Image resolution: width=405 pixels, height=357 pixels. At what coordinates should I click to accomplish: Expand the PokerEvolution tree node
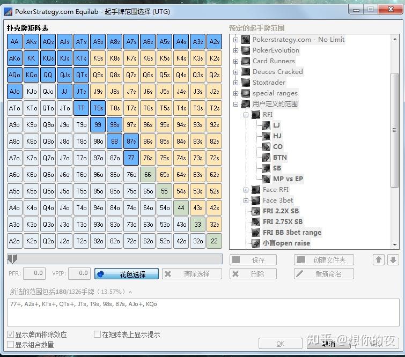coord(235,50)
